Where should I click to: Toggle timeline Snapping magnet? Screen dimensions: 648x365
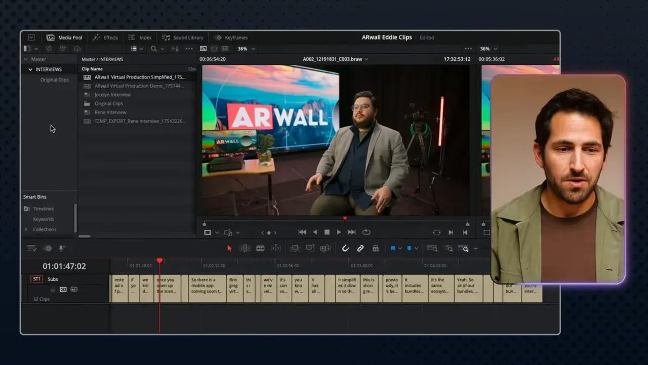tap(345, 248)
